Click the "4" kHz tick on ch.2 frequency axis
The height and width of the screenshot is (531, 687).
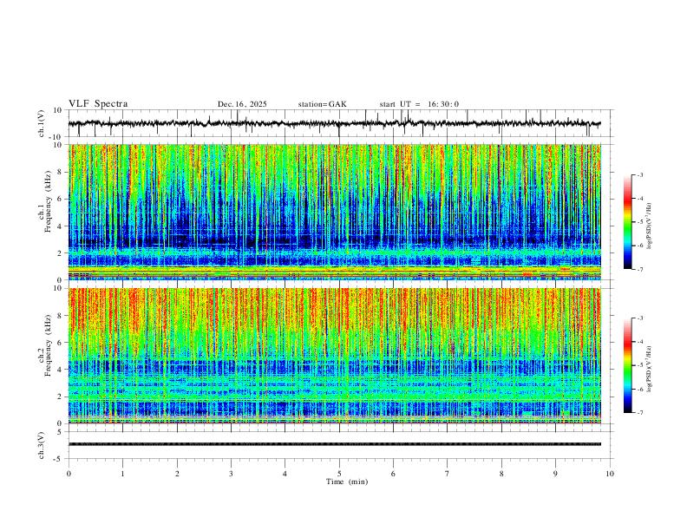click(x=61, y=370)
